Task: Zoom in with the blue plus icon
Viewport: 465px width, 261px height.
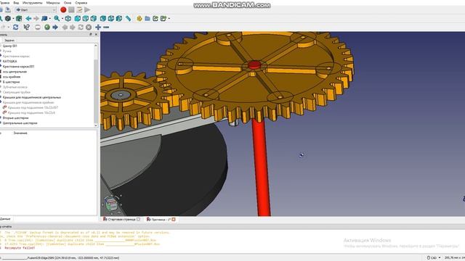Action: pyautogui.click(x=98, y=27)
